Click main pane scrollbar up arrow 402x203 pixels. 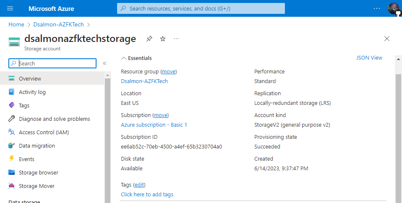(398, 60)
